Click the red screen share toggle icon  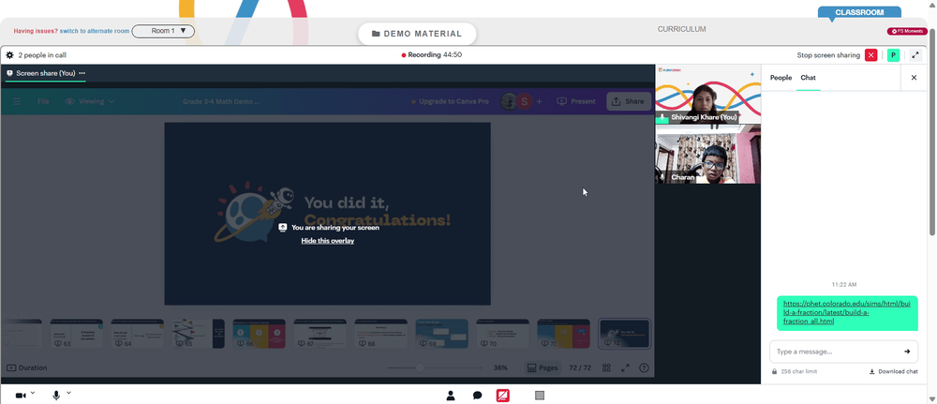(x=502, y=395)
